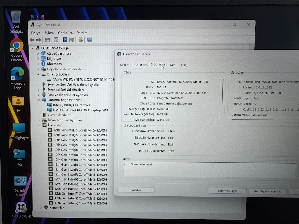Click the forward arrow toolbar icon

pyautogui.click(x=39, y=40)
